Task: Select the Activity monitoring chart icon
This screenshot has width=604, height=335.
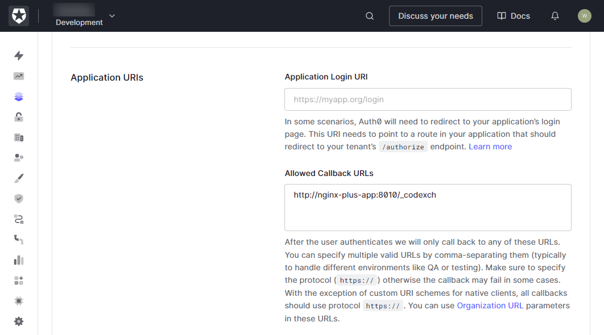Action: point(19,76)
